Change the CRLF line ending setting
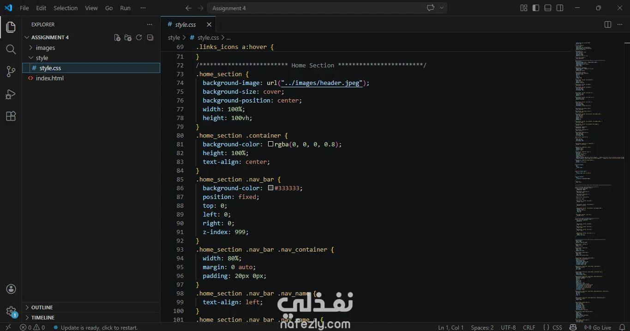Viewport: 630px width, 331px height. (x=529, y=327)
